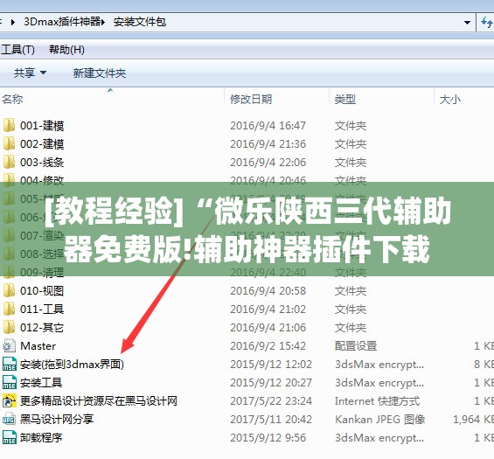This screenshot has width=494, height=459.
Task: Click the folder name 012-其它
Action: 42,327
